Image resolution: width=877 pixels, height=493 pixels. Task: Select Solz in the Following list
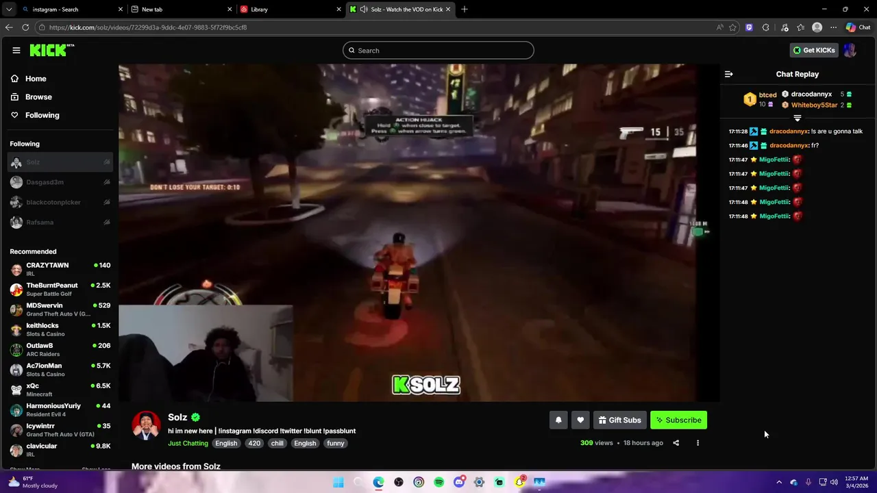(x=60, y=162)
